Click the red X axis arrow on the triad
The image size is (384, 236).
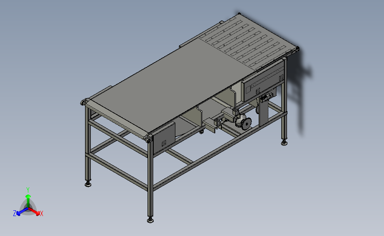(x=34, y=211)
